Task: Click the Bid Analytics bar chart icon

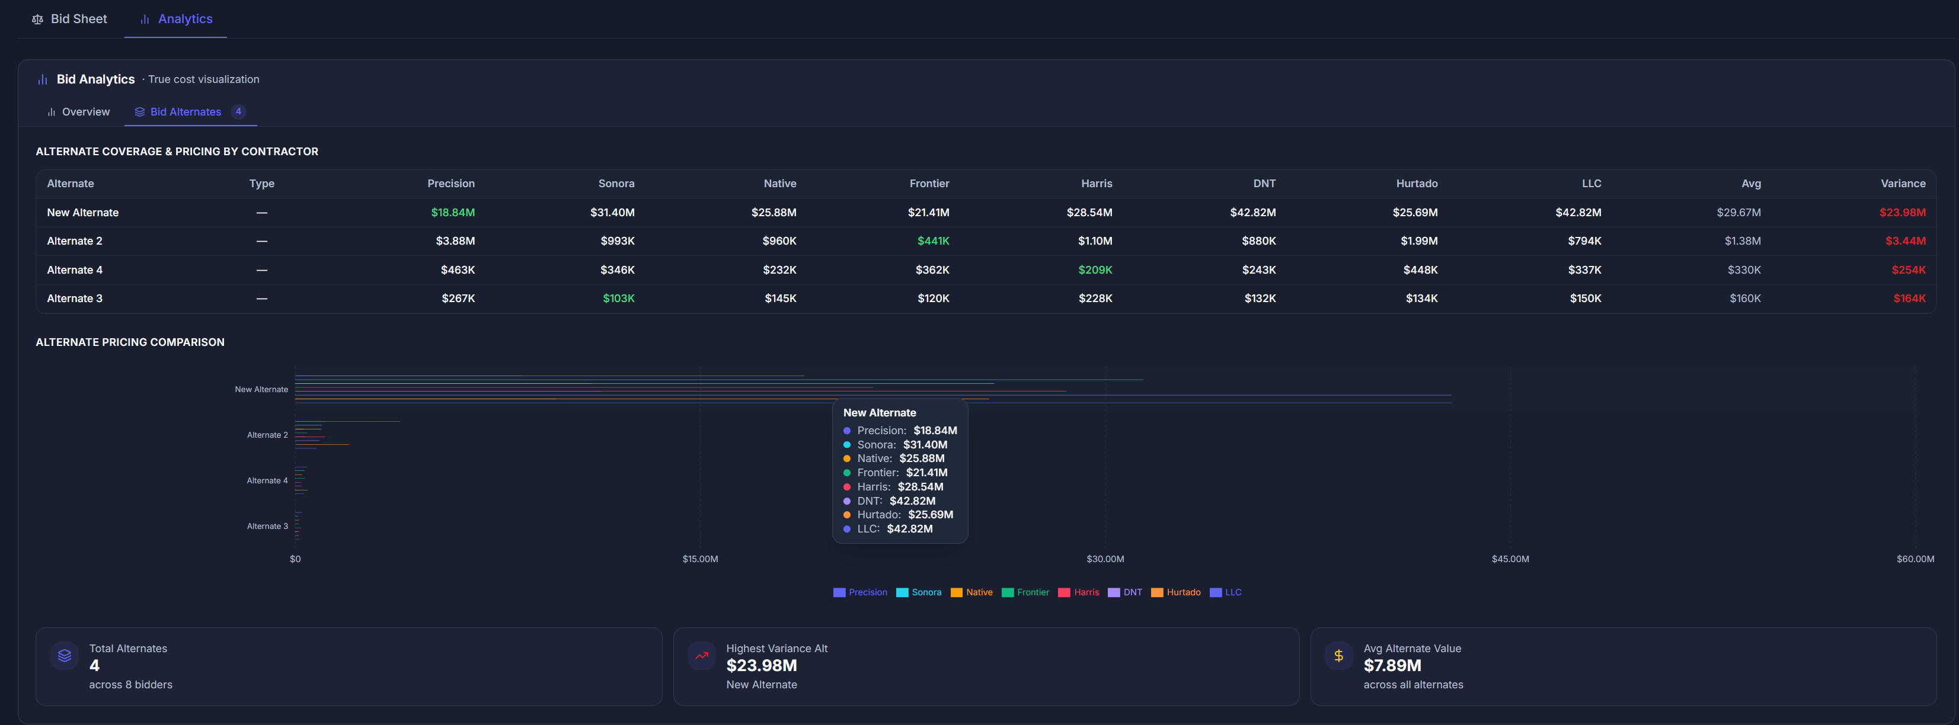Action: pos(43,79)
